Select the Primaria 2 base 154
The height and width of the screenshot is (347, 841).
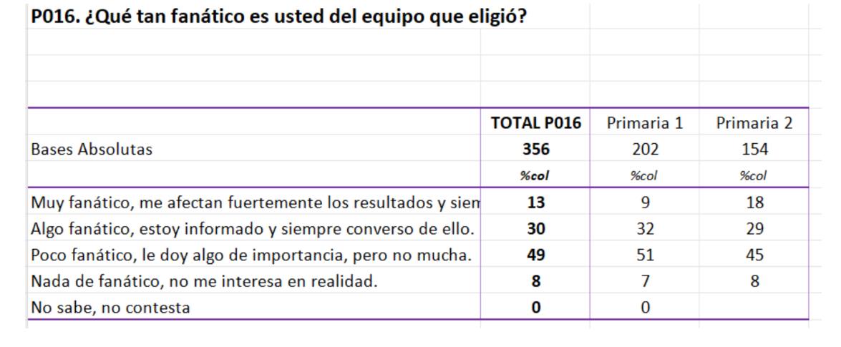pos(754,149)
